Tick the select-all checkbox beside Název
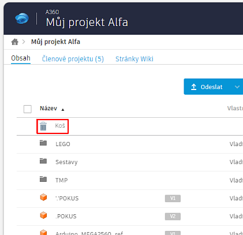The height and width of the screenshot is (235, 243). click(28, 109)
